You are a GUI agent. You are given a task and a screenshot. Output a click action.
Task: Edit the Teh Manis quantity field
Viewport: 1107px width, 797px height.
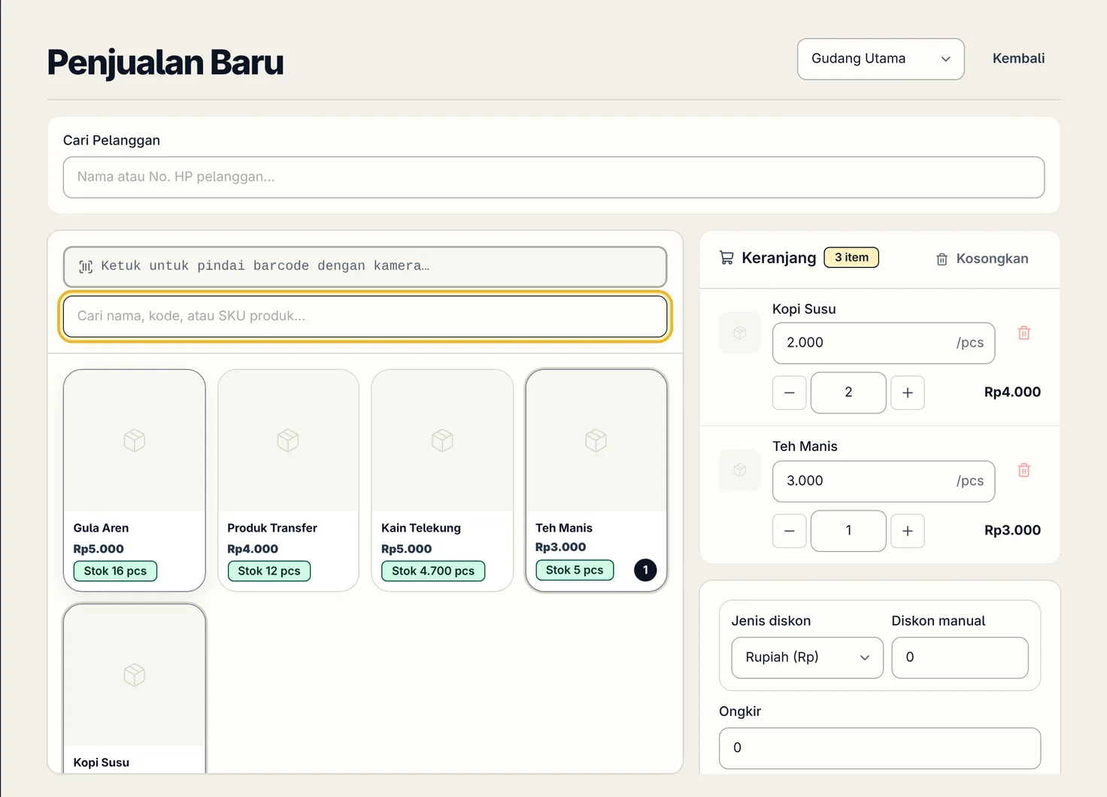[848, 531]
